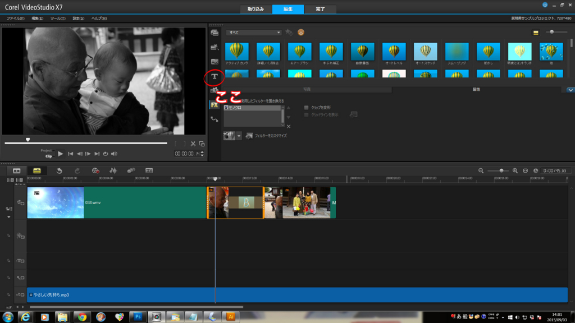Open the 編集(E) menu
This screenshot has width=575, height=323.
37,19
